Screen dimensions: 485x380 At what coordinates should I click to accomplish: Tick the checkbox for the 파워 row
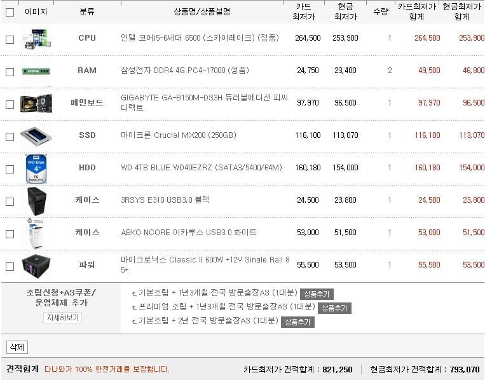[10, 266]
